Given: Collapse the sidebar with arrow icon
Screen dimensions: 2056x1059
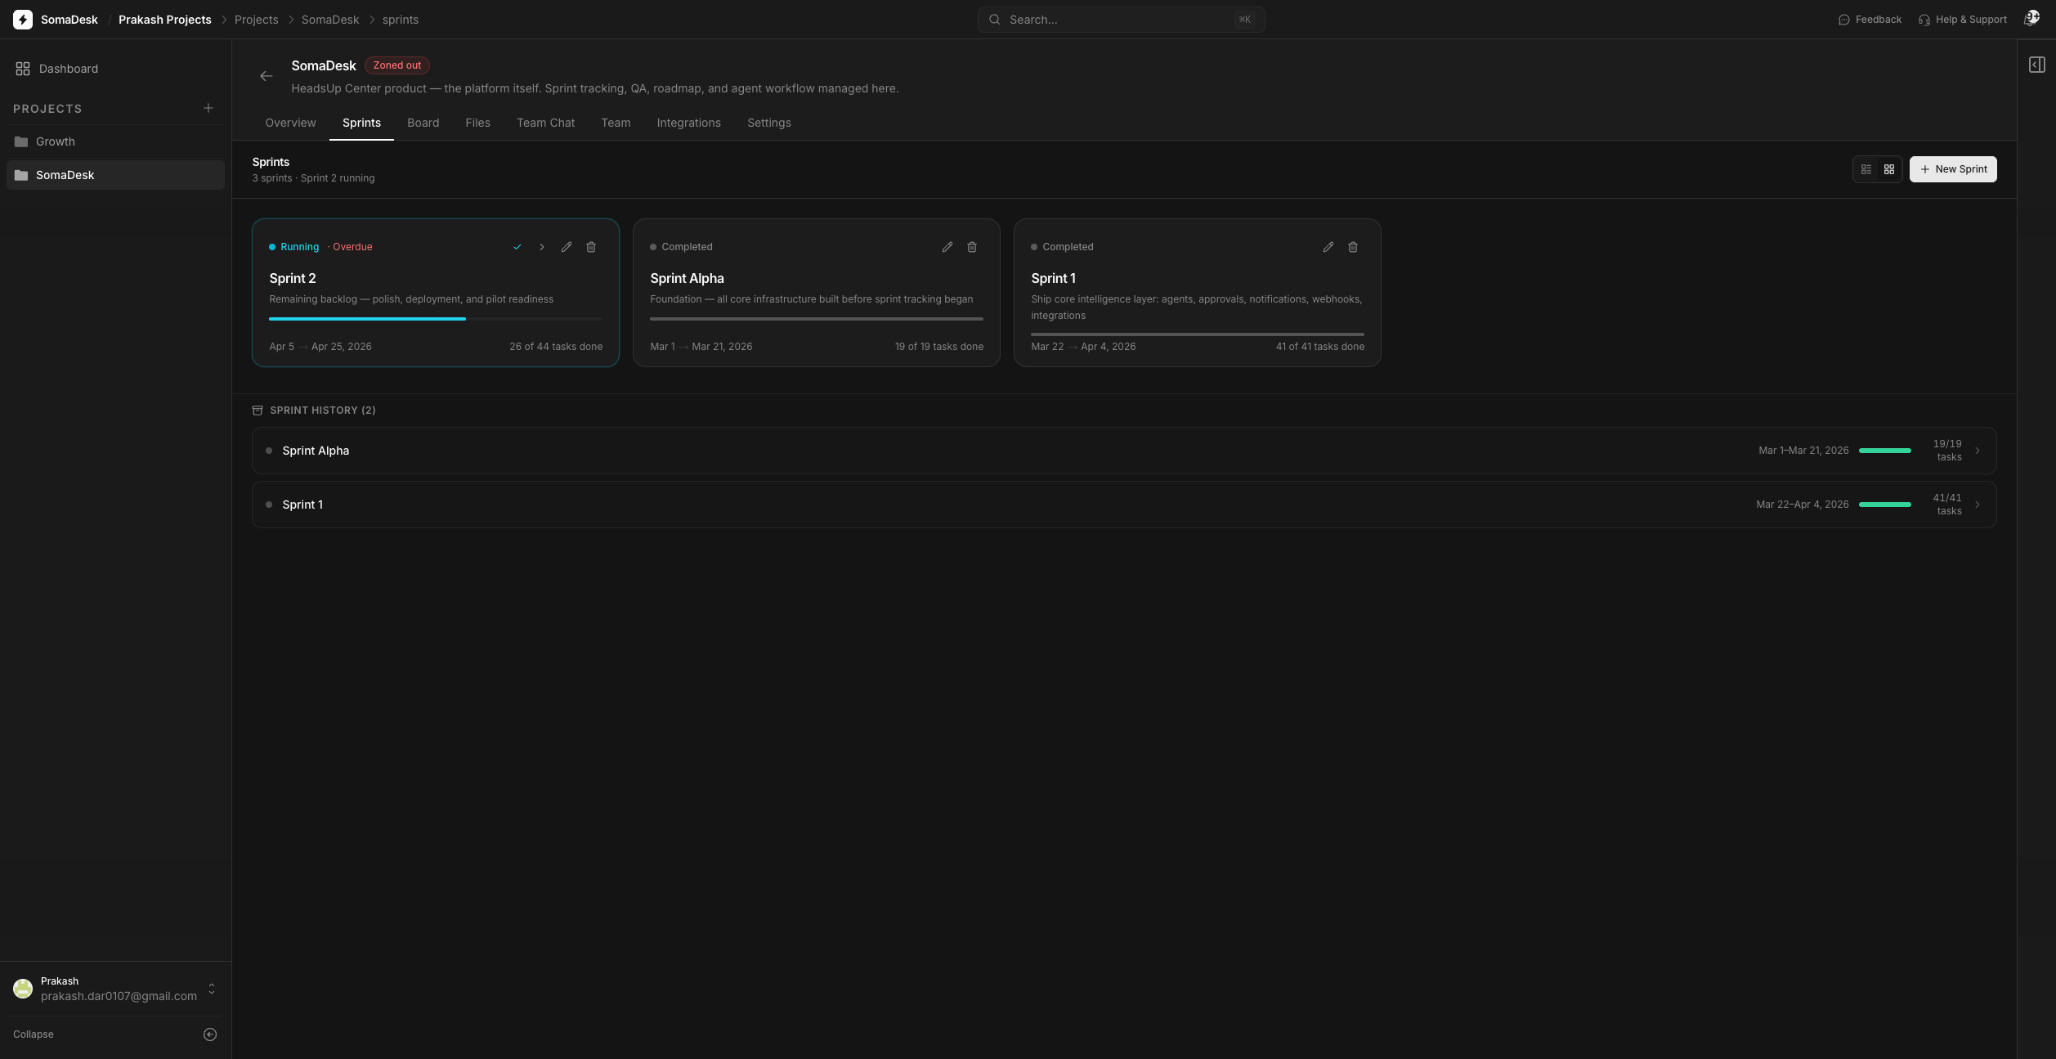Looking at the screenshot, I should pos(210,1034).
